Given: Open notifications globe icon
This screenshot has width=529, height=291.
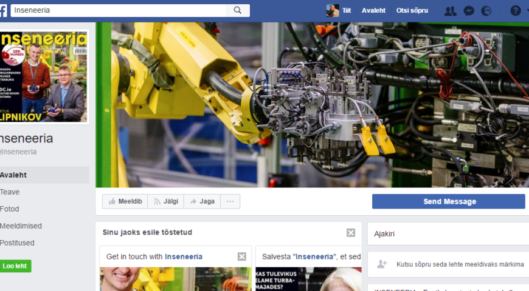Looking at the screenshot, I should pyautogui.click(x=486, y=11).
